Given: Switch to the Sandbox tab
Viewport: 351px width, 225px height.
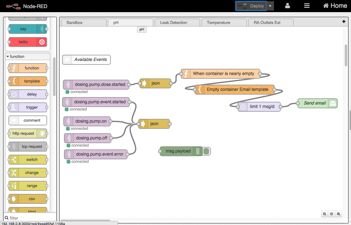Looking at the screenshot, I should pos(84,22).
